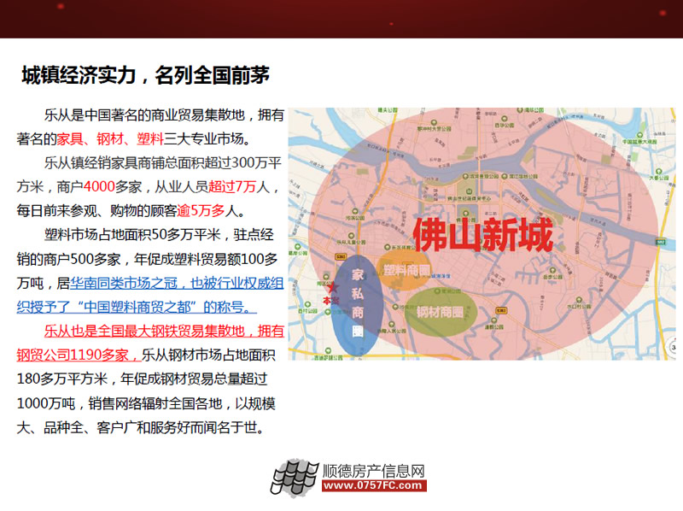683x511 pixels.
Task: Click the large red 佛山新城 map label
Action: tap(482, 235)
